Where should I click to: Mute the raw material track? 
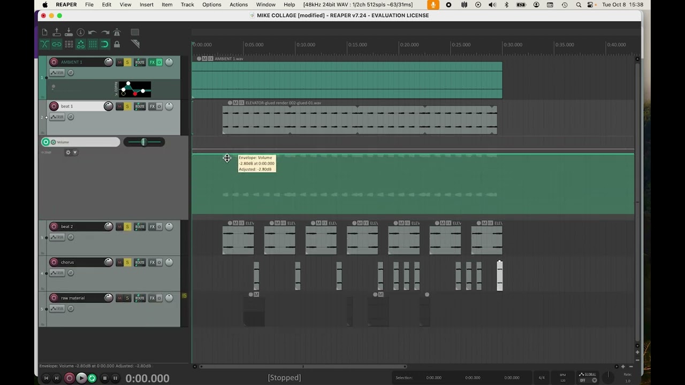pyautogui.click(x=120, y=298)
